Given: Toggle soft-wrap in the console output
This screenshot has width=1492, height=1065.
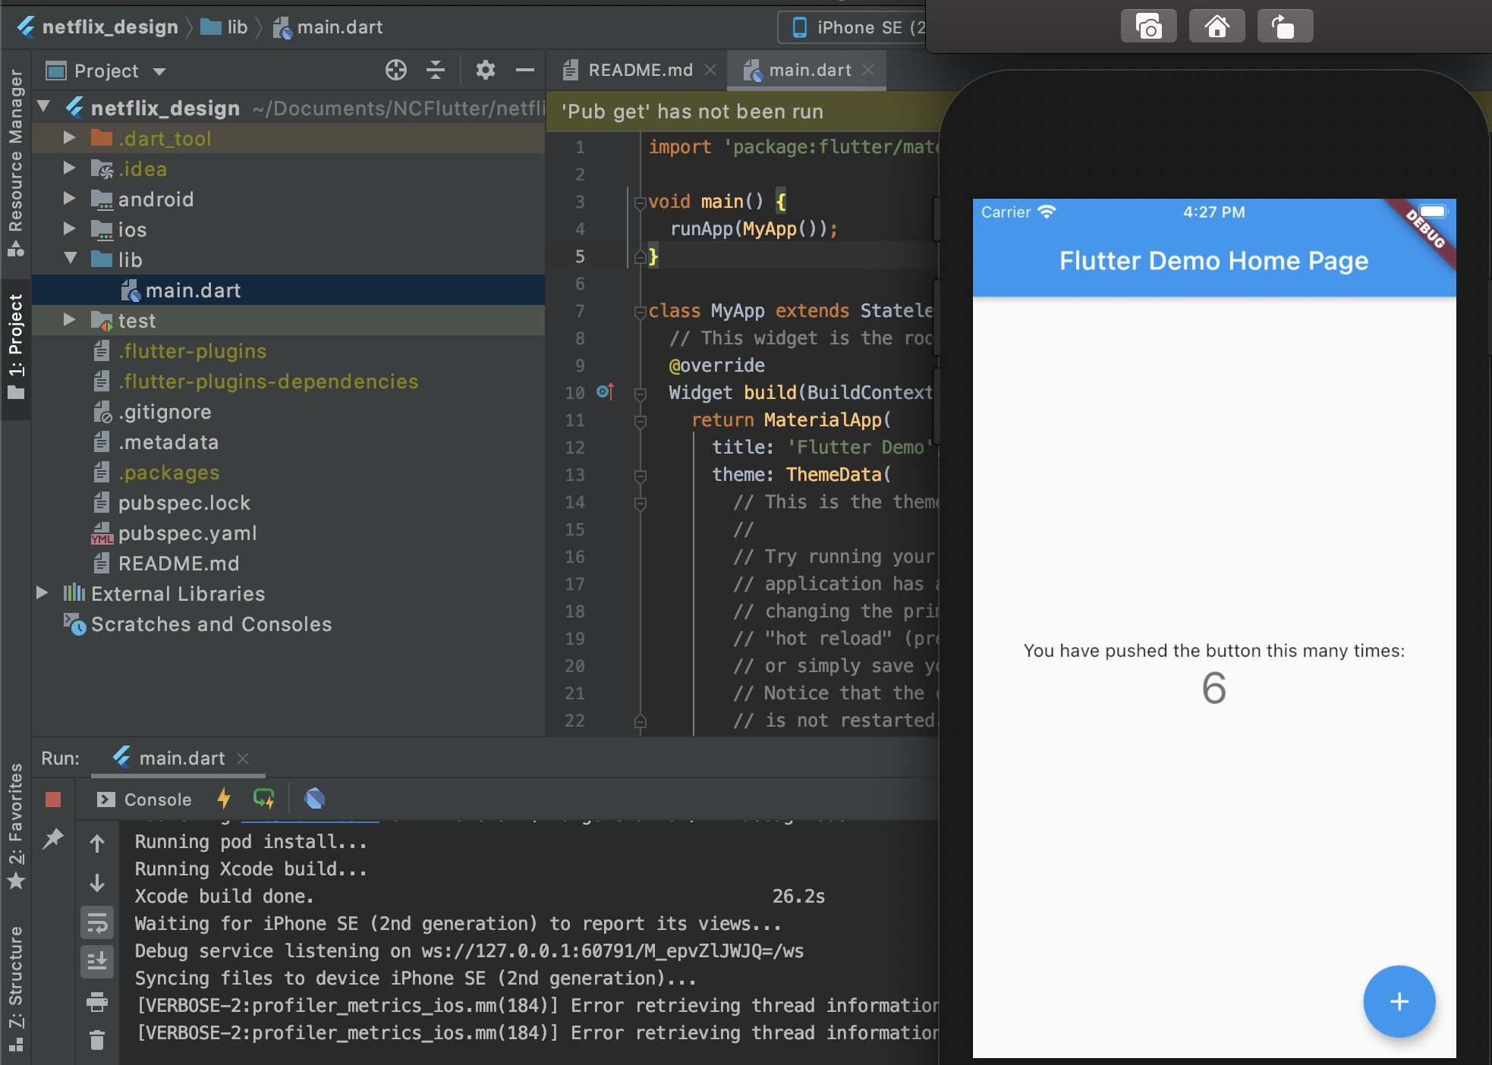Looking at the screenshot, I should point(97,922).
